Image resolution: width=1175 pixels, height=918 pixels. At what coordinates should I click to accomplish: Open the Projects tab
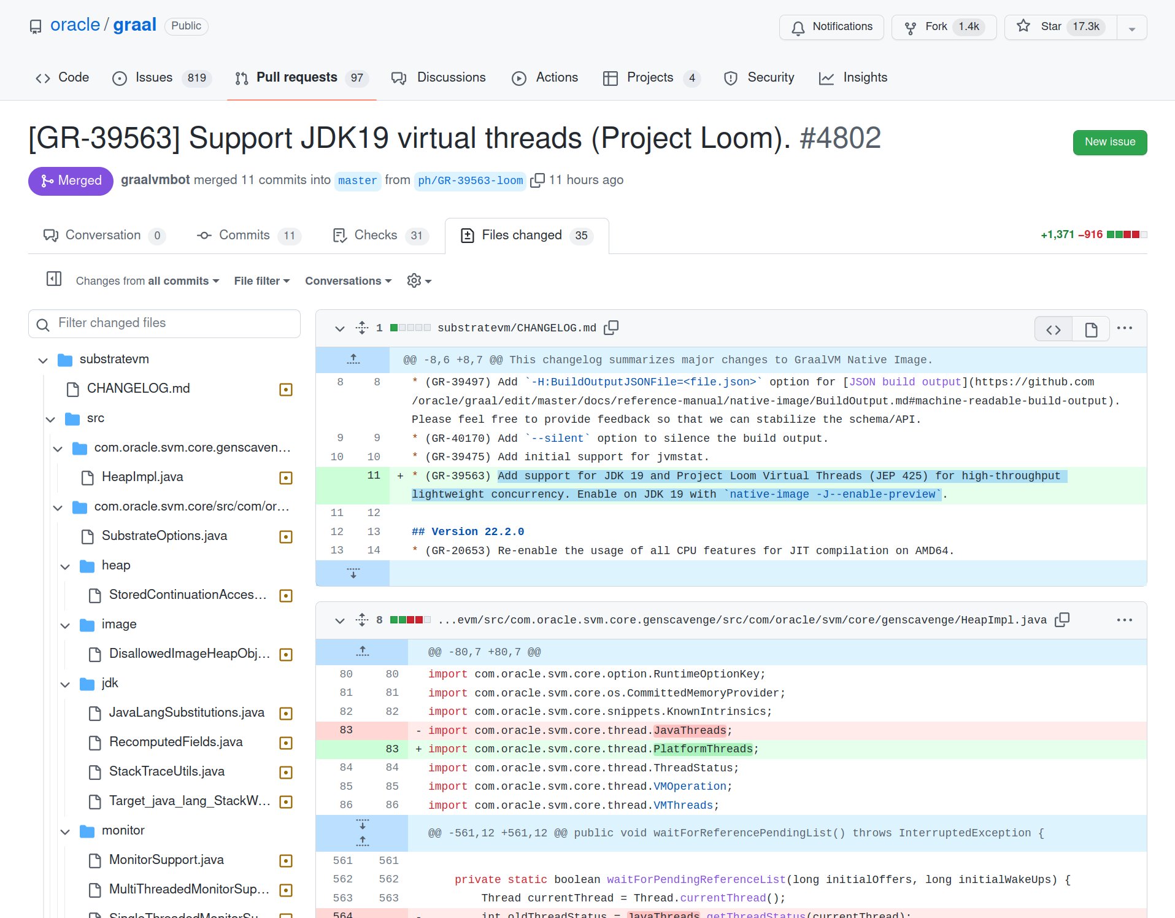(652, 78)
